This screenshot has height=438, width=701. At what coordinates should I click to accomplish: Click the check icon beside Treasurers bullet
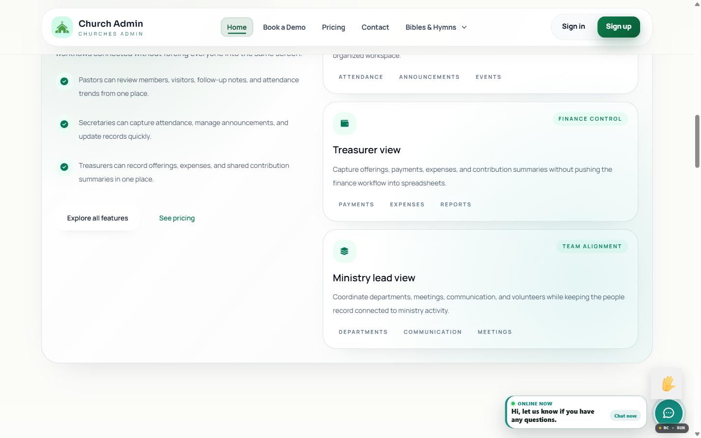click(64, 167)
